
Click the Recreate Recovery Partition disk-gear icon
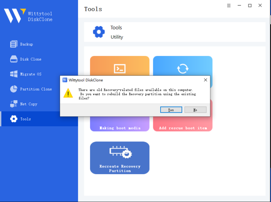(x=120, y=152)
